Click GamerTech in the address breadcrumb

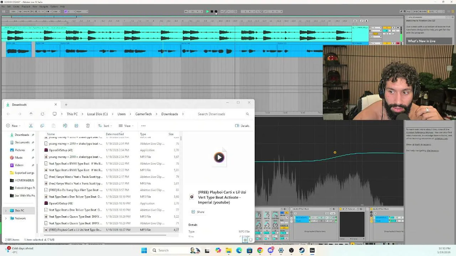click(144, 114)
